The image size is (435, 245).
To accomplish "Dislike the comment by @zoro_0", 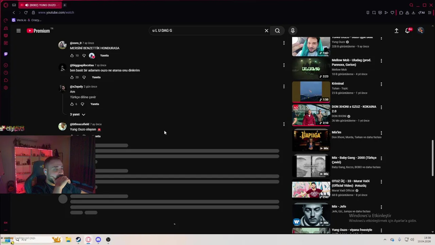I will [x=84, y=55].
